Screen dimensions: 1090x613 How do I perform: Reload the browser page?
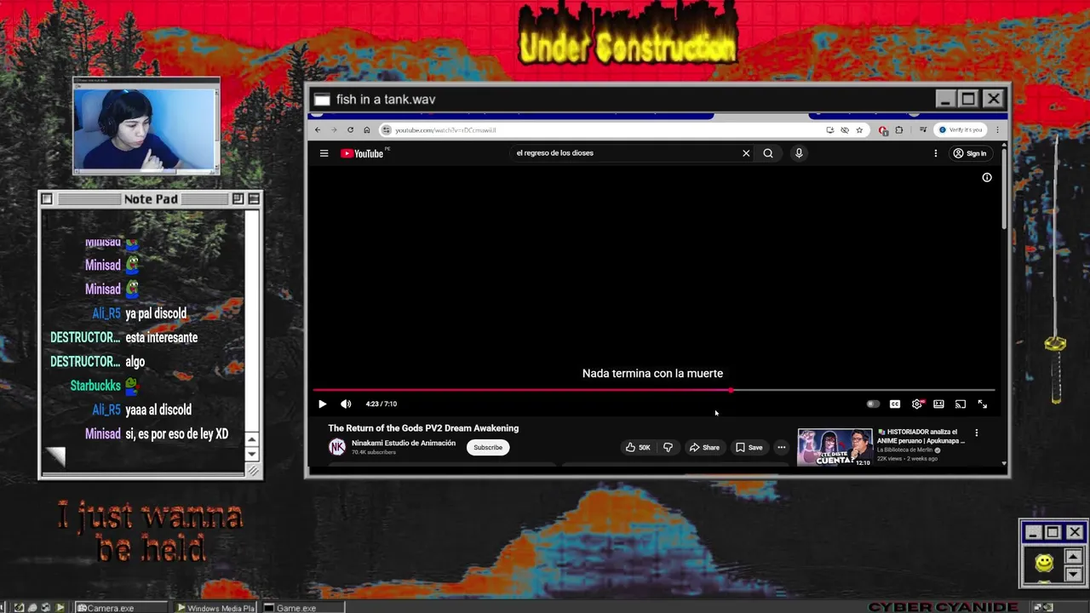click(x=350, y=130)
